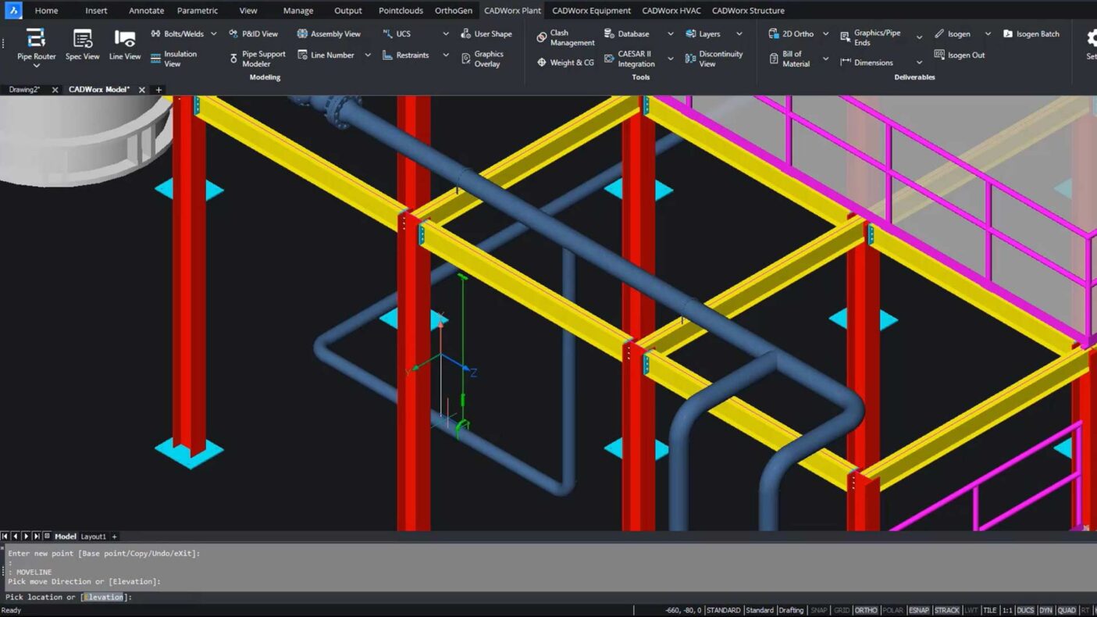
Task: Select the Dimensions tool
Action: (x=866, y=62)
